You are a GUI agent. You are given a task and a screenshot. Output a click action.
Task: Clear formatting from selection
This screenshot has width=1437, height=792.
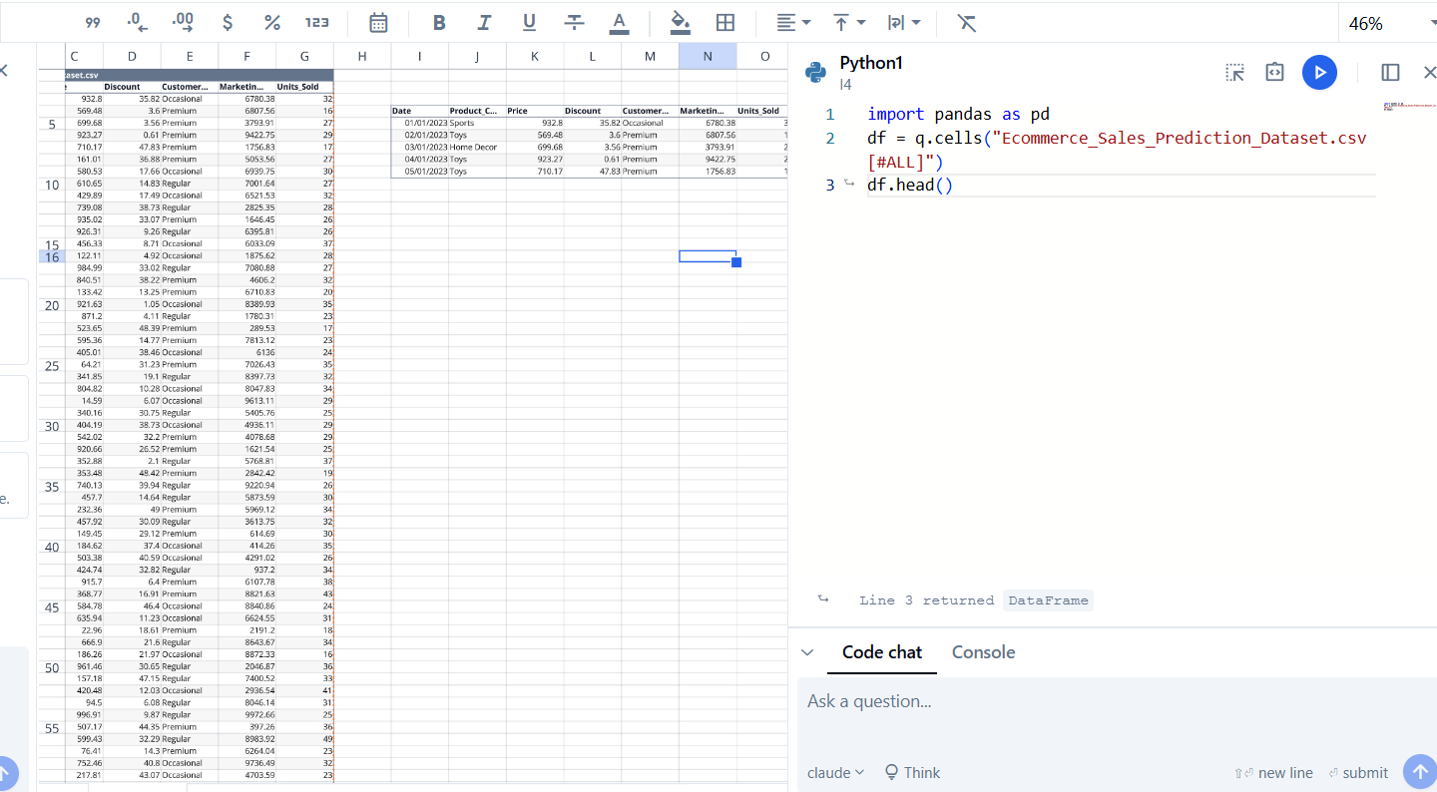pyautogui.click(x=966, y=22)
